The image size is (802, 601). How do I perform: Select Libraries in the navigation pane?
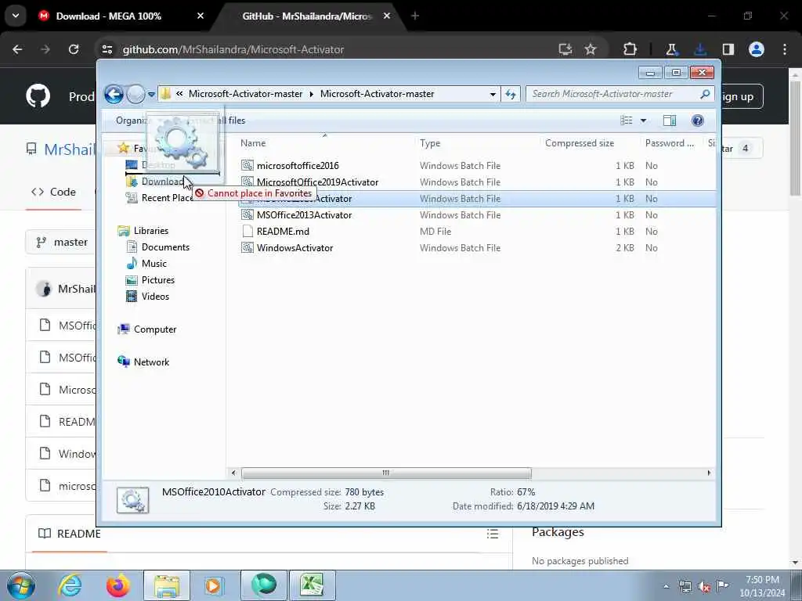coord(151,231)
